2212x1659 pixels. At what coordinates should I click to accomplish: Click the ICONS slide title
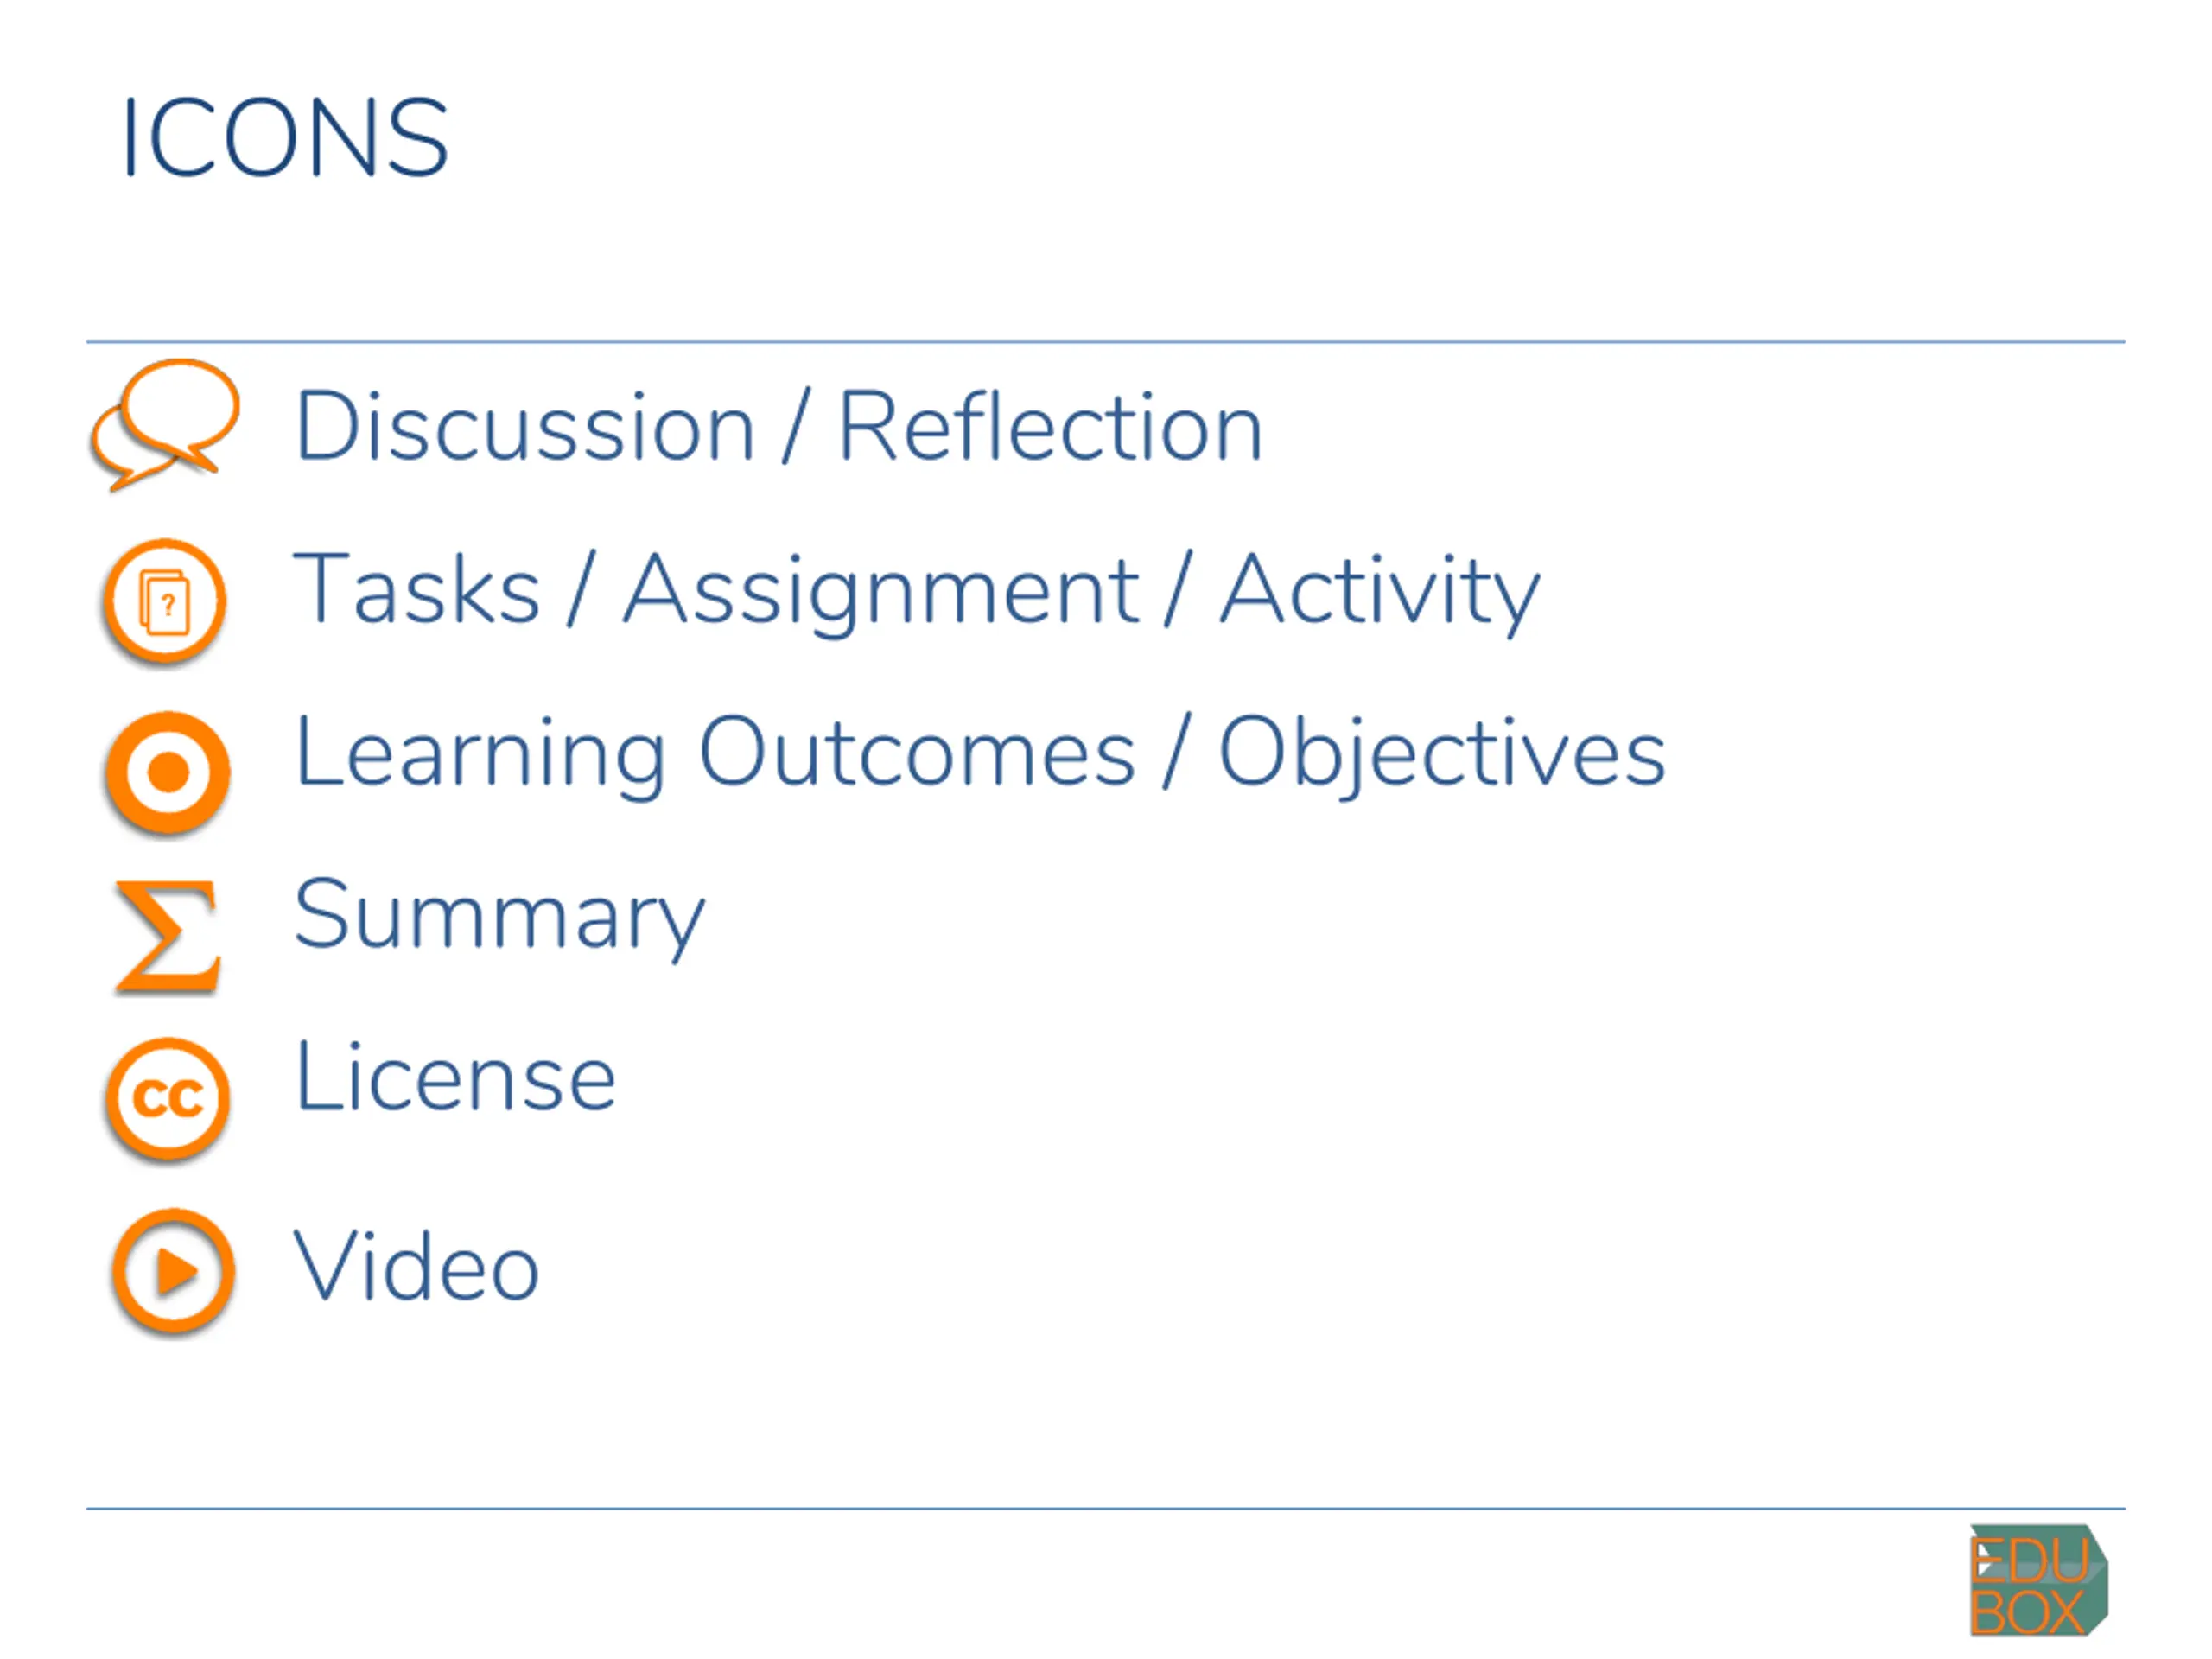[285, 137]
